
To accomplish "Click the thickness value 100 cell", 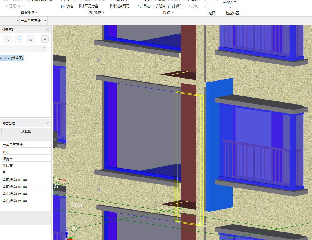I will click(26, 152).
